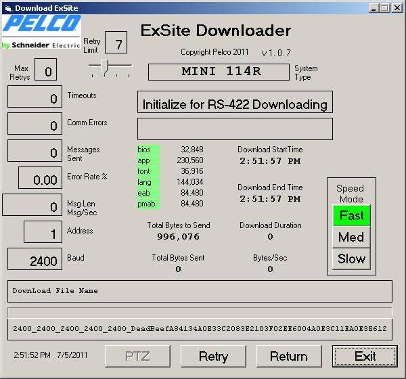Select the green eab file label
The width and height of the screenshot is (406, 379).
(148, 193)
